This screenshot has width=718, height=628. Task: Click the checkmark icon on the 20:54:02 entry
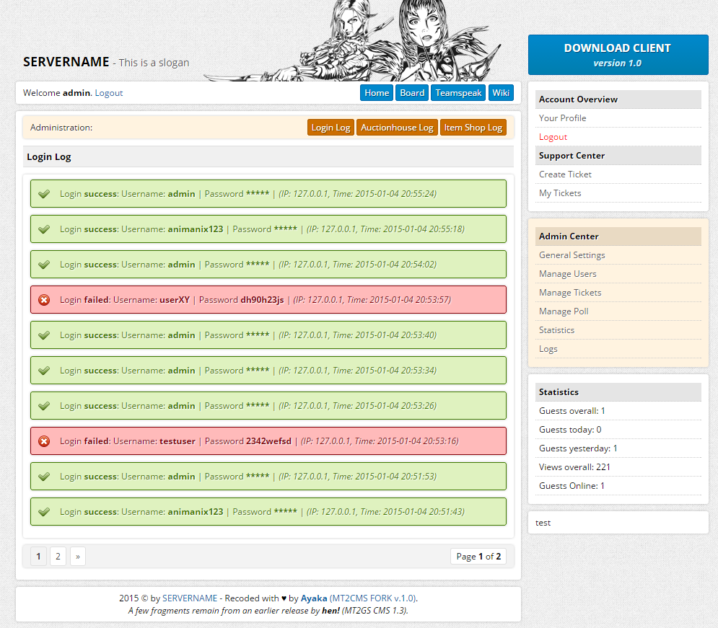click(x=44, y=265)
